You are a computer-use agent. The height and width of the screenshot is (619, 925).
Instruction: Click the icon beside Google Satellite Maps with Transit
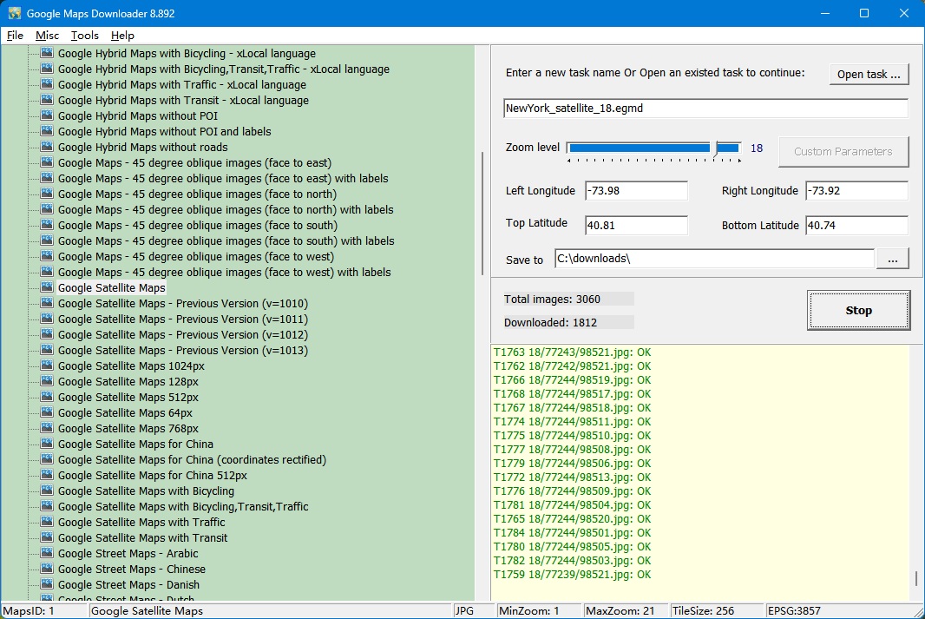click(47, 537)
